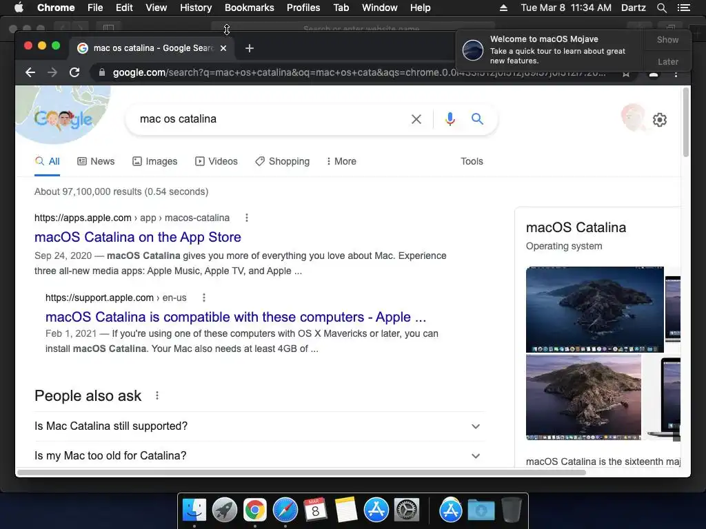Open Calendar showing March 8 in Dock
706x529 pixels.
click(315, 510)
